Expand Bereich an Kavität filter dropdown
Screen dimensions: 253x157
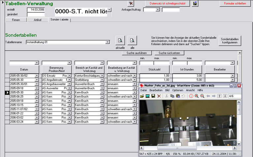pos(102,63)
